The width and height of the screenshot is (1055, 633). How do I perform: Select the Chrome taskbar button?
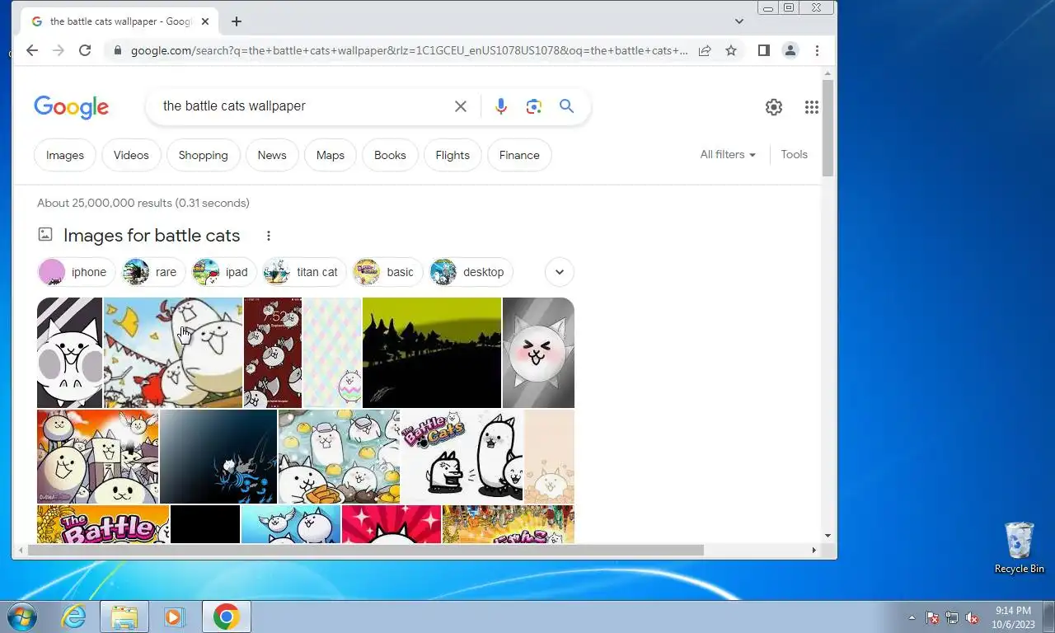(x=226, y=617)
